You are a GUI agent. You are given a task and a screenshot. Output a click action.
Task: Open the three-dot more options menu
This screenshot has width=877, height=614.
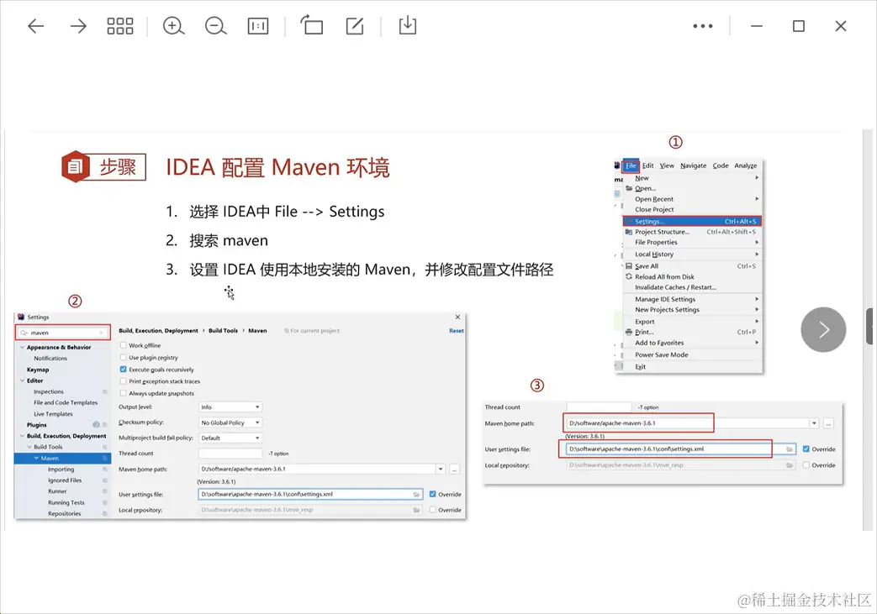pos(702,26)
